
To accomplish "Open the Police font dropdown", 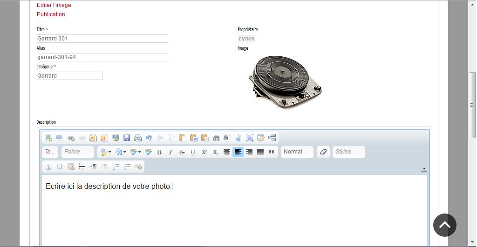I will [77, 152].
